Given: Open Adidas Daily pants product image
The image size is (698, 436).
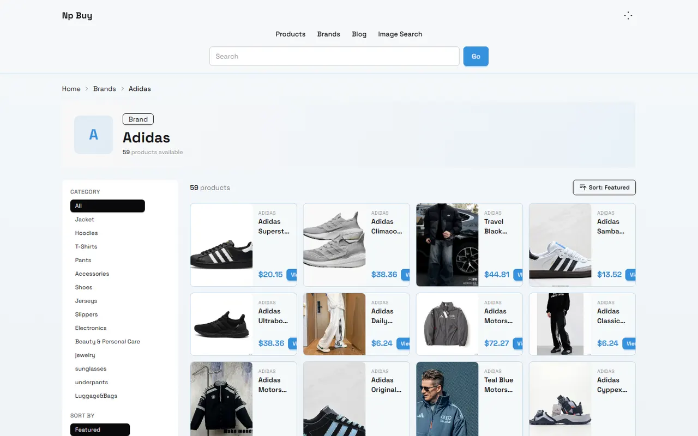Looking at the screenshot, I should coord(334,324).
